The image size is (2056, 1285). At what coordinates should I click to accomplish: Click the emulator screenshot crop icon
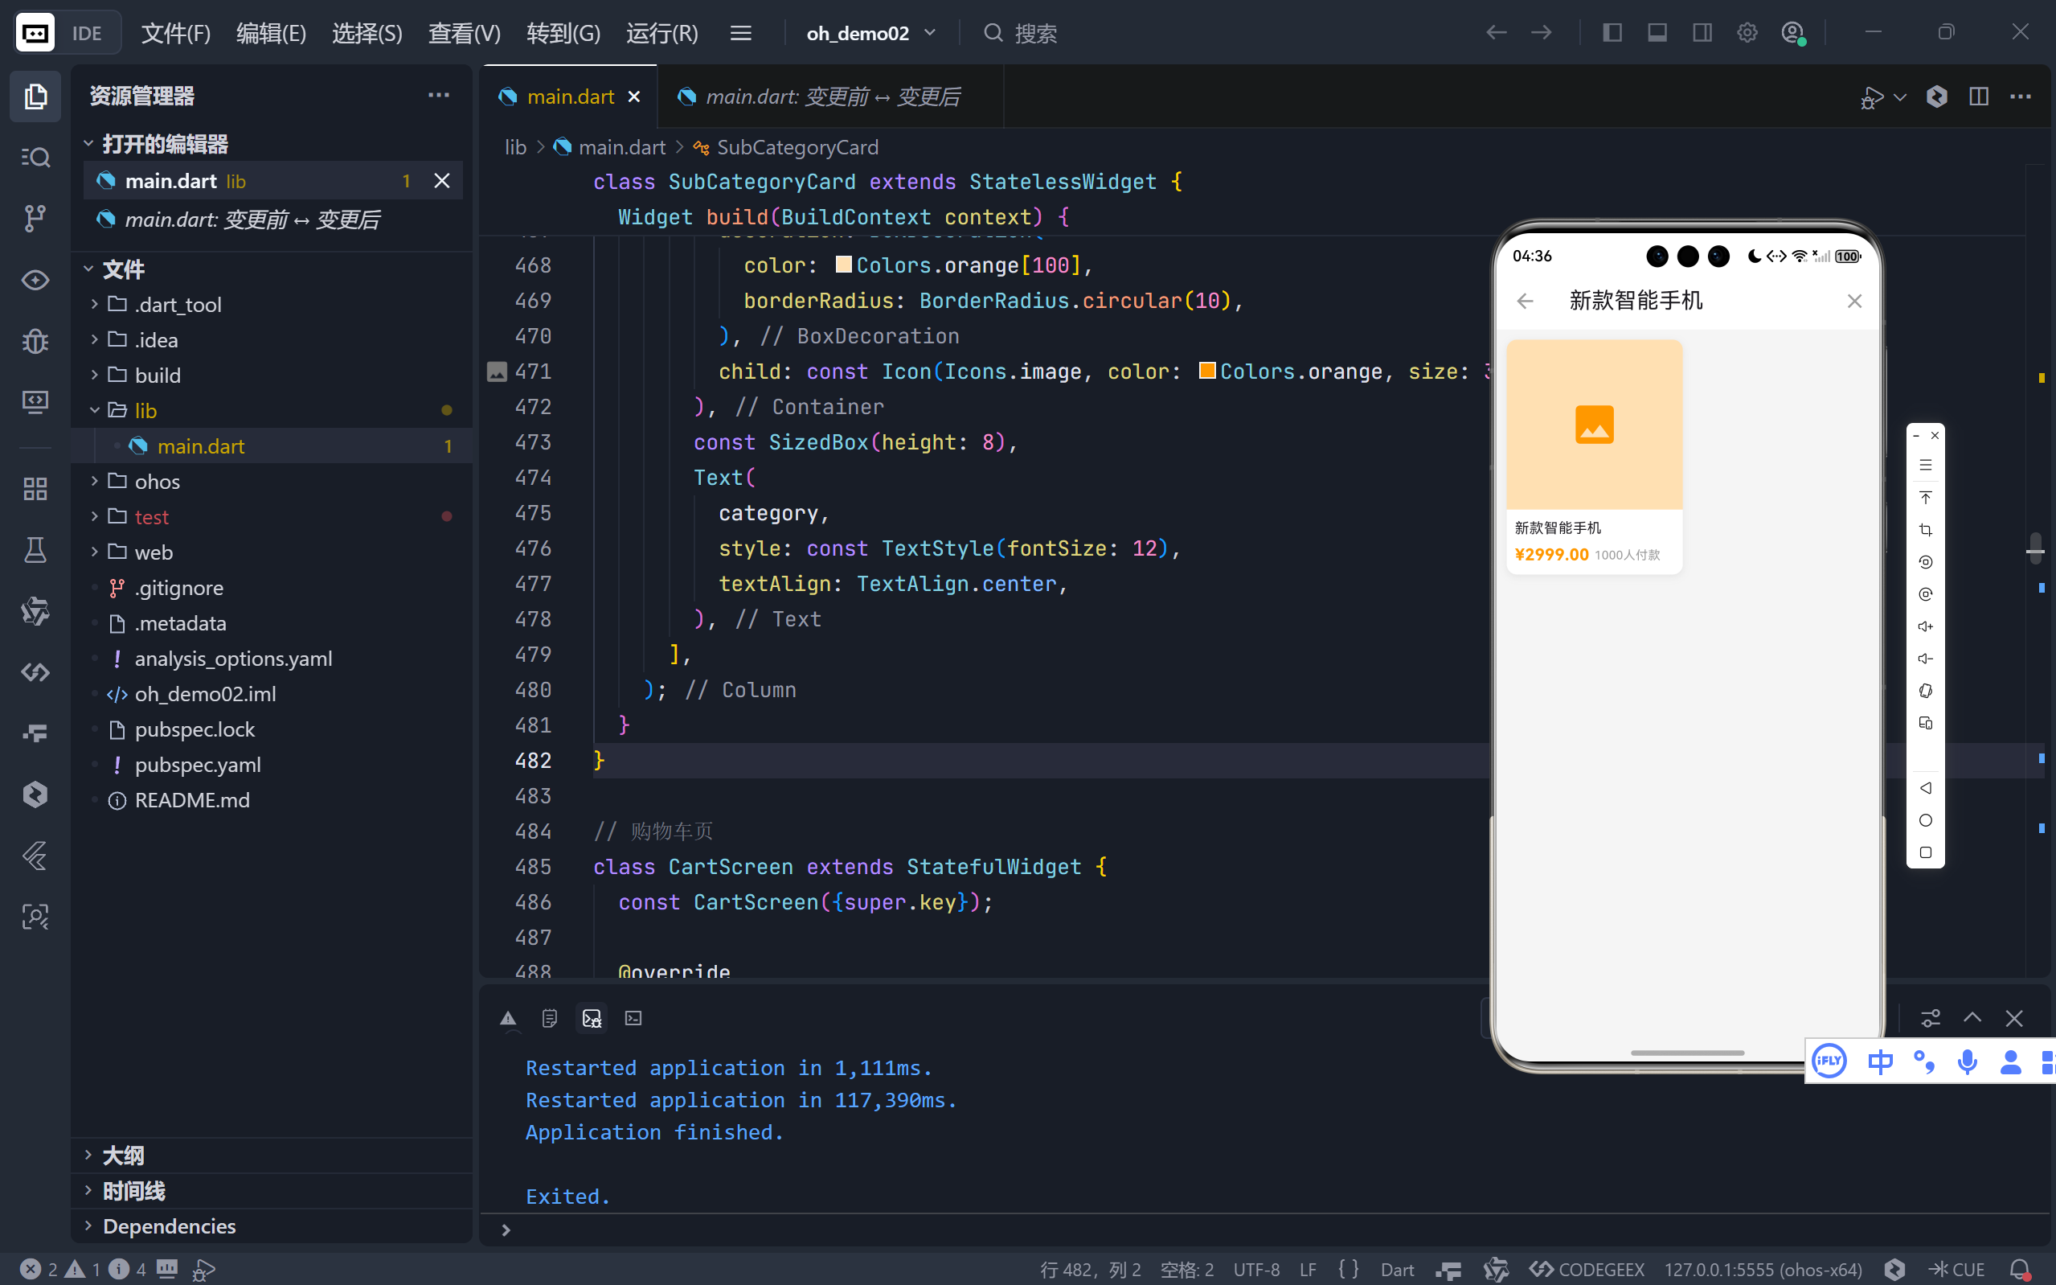(x=1924, y=530)
